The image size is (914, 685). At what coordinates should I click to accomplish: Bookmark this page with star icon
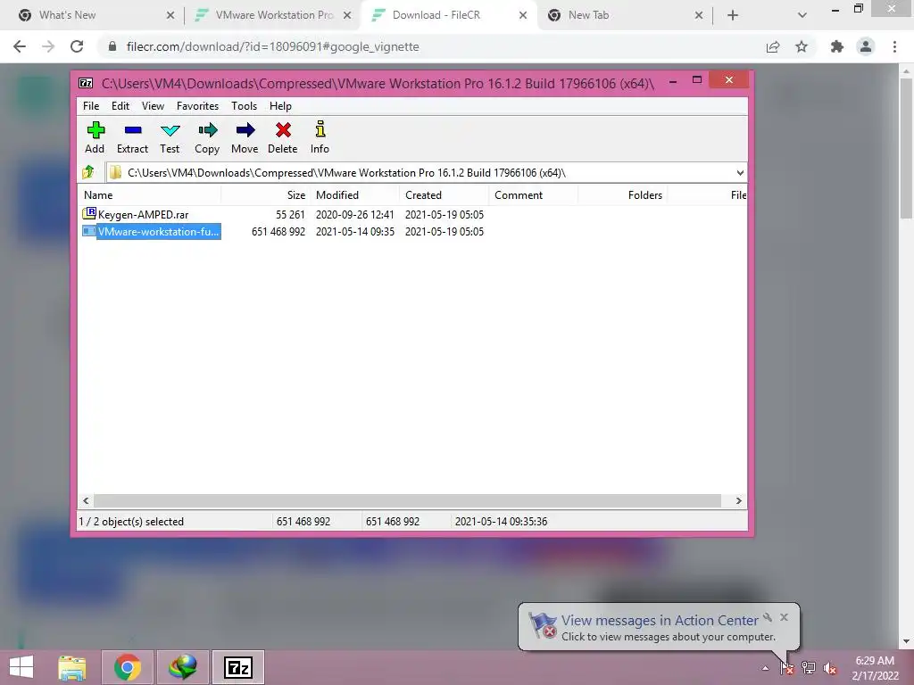coord(802,46)
